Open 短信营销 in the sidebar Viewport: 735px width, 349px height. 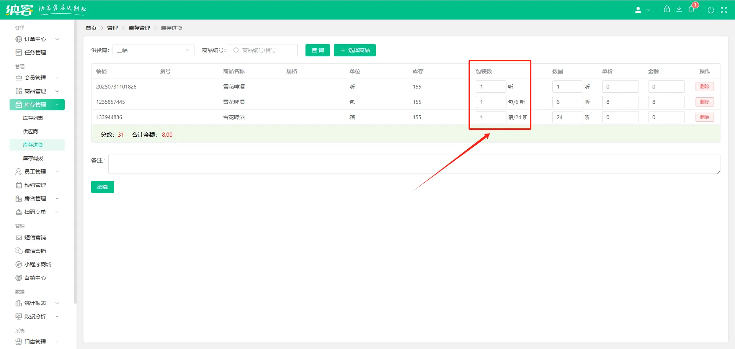click(35, 238)
